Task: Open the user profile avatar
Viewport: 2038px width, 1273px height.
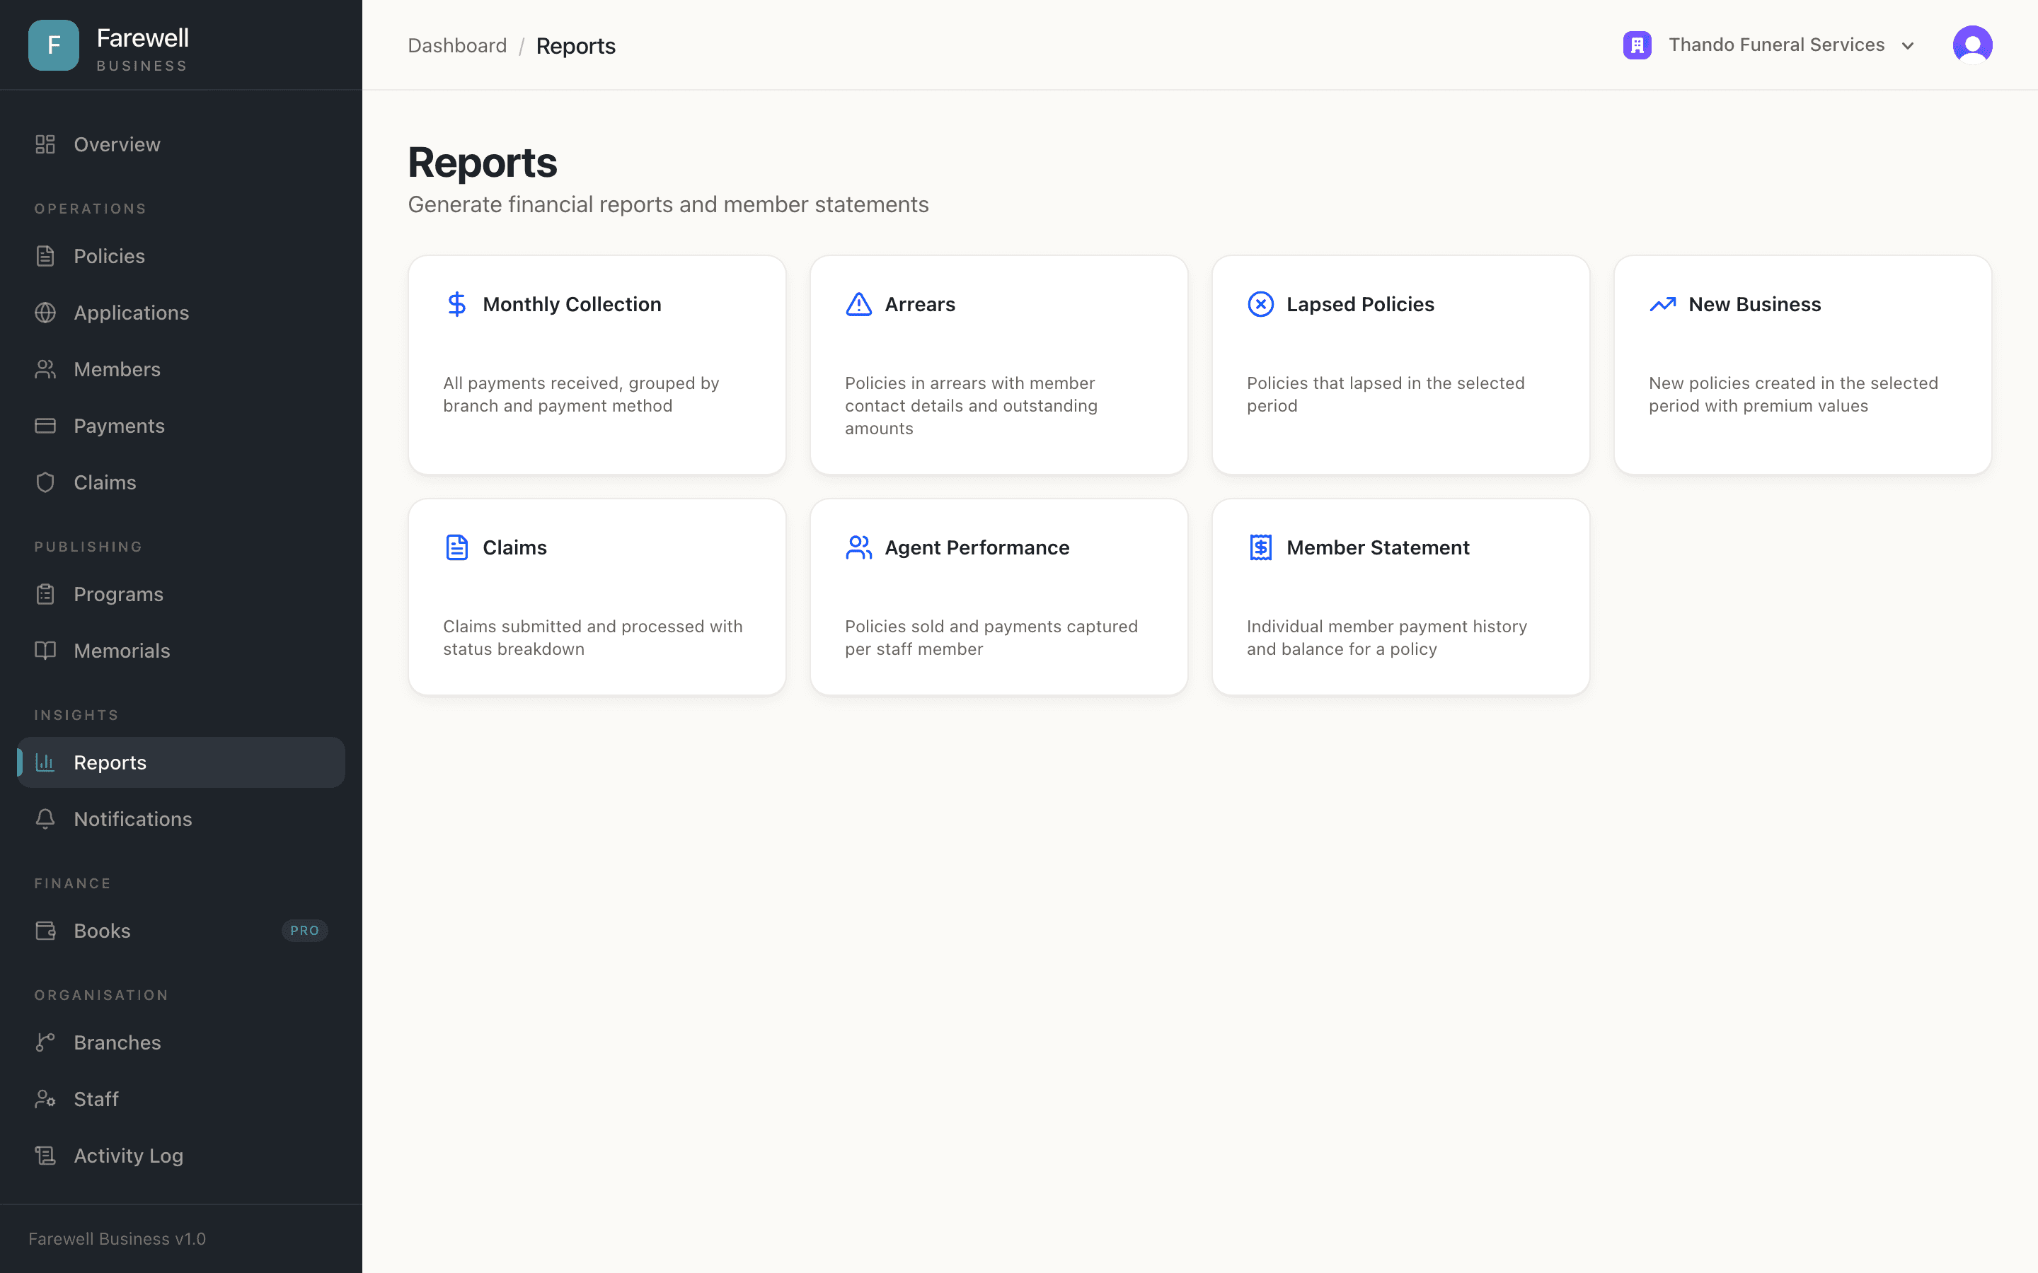Action: pyautogui.click(x=1972, y=45)
